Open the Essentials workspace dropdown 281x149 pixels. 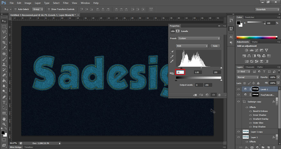tap(267, 10)
